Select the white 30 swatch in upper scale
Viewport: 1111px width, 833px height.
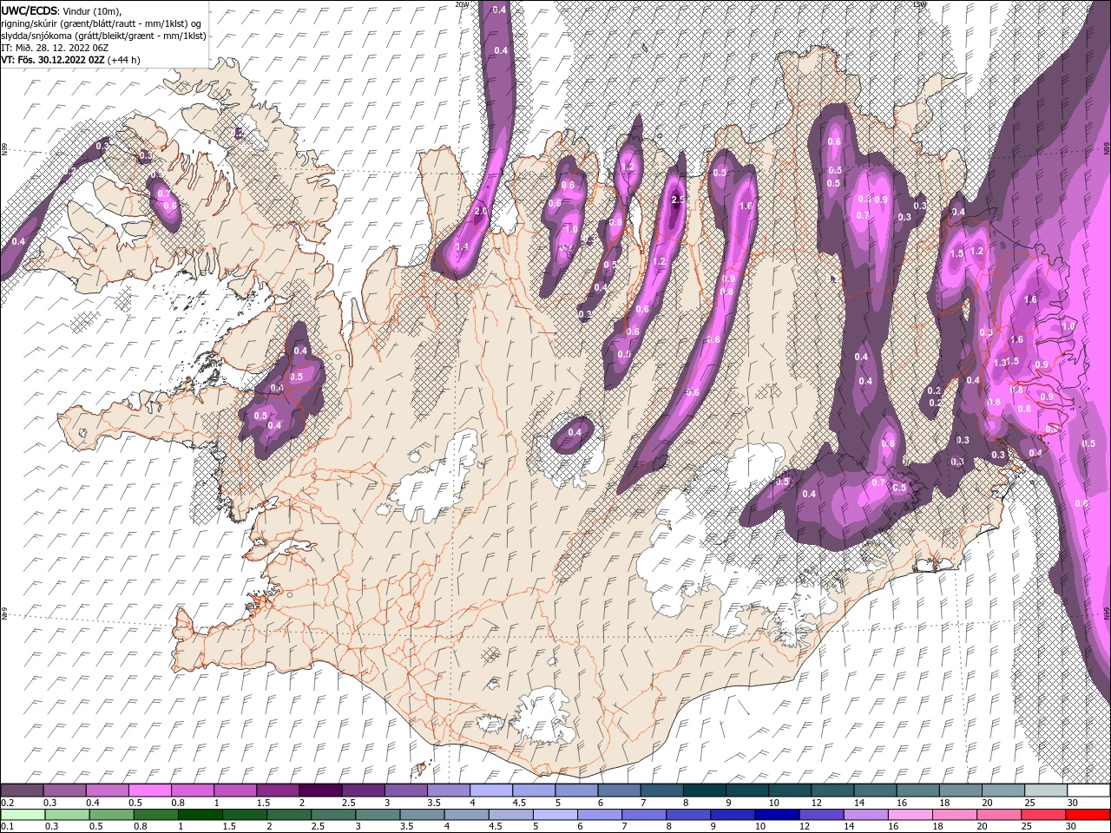1088,790
